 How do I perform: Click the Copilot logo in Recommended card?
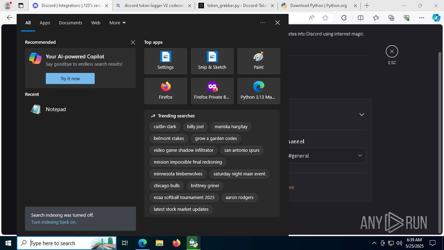click(35, 58)
